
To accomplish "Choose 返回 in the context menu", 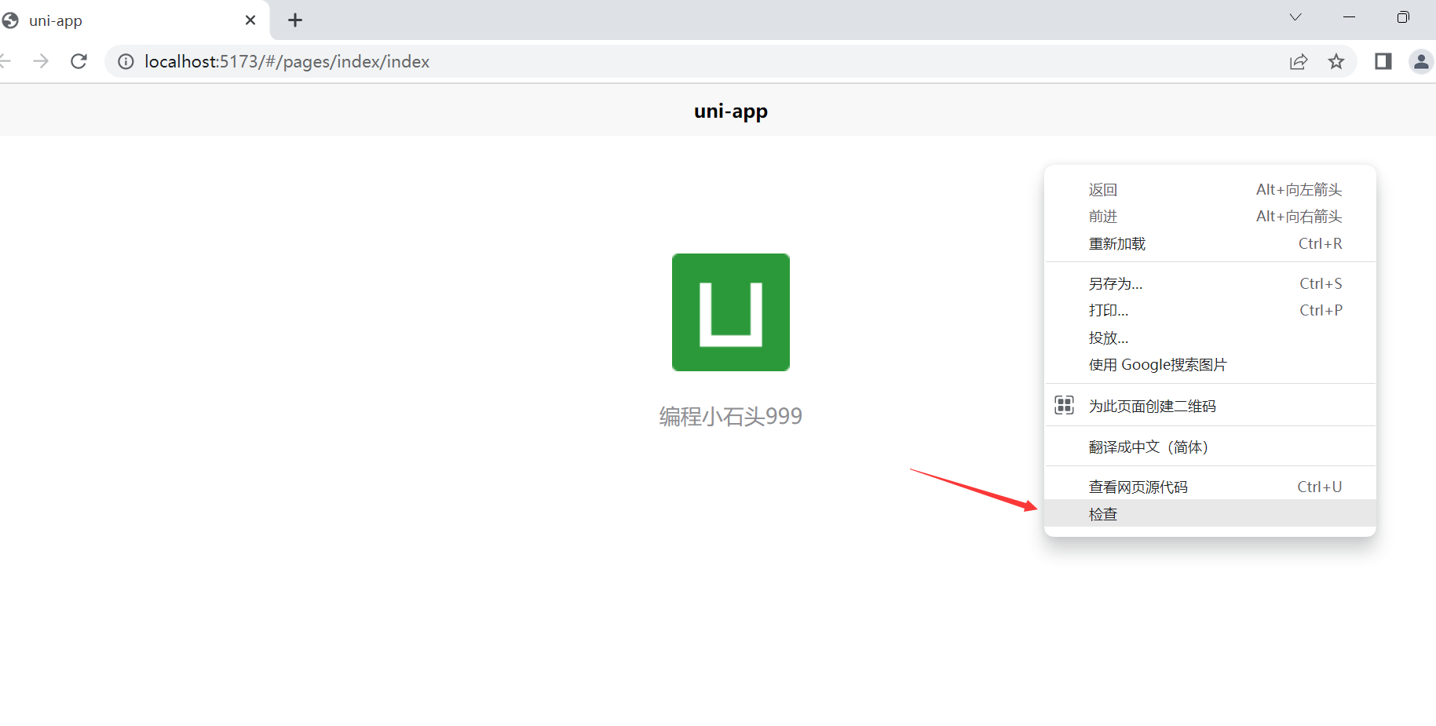I will click(x=1210, y=190).
